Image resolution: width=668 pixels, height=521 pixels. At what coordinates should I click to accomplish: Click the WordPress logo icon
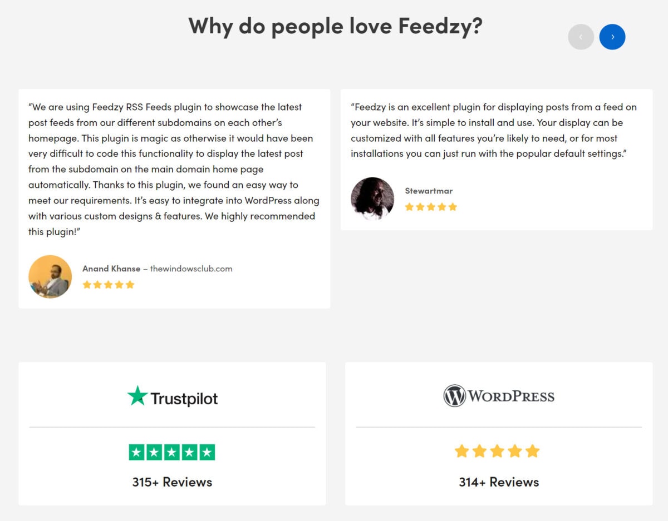[455, 396]
